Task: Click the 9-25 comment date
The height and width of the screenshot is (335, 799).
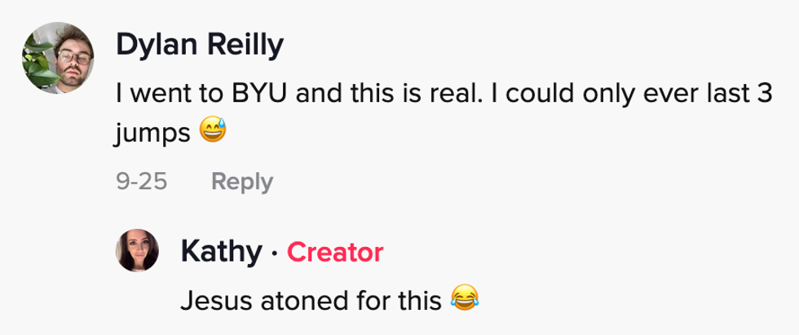Action: [x=142, y=181]
